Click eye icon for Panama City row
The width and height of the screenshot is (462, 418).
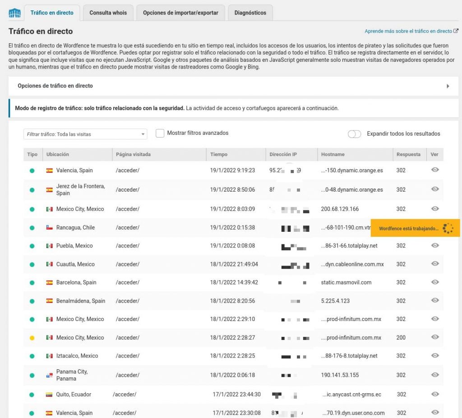[x=435, y=375]
